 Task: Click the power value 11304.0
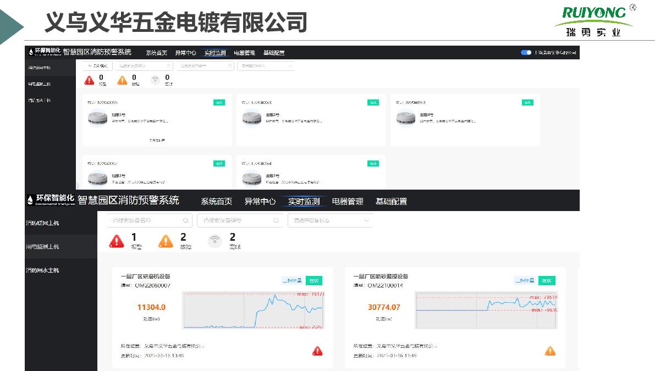click(x=151, y=307)
